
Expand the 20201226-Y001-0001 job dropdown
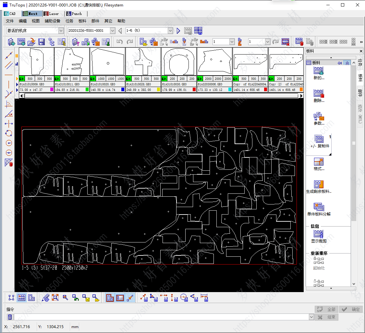[x=113, y=31]
